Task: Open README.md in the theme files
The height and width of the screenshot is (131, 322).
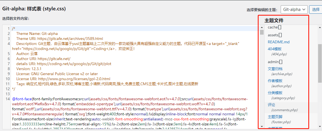Action: 278,42
